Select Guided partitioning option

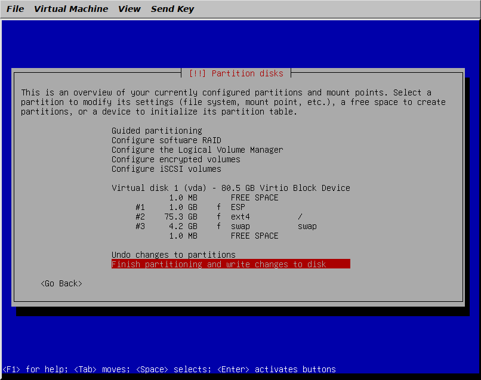point(156,131)
